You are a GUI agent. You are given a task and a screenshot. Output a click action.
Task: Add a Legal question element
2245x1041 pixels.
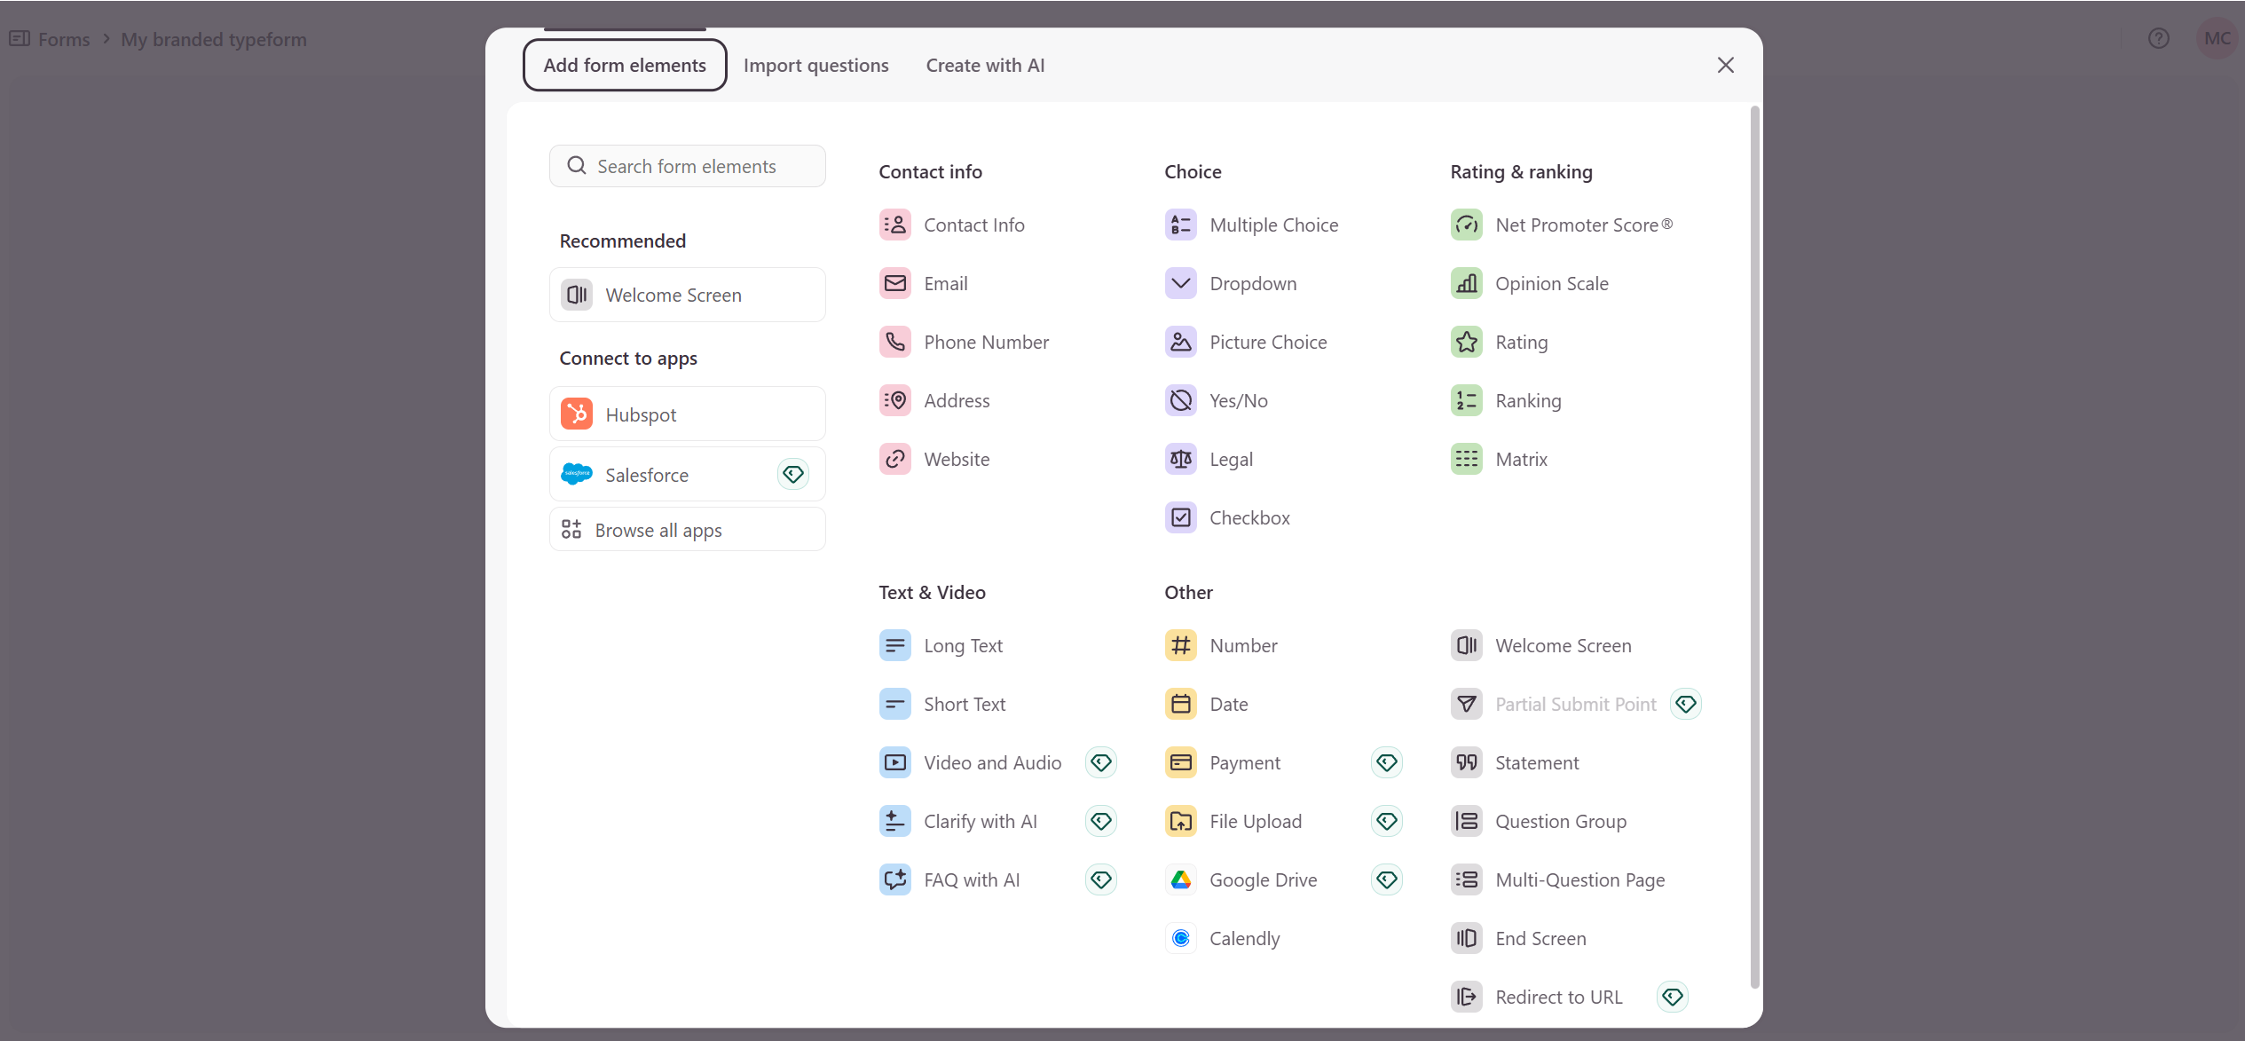pos(1231,459)
